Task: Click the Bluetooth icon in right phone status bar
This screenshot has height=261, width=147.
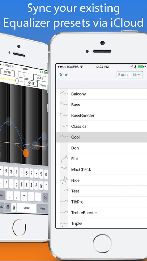Action: pyautogui.click(x=136, y=67)
